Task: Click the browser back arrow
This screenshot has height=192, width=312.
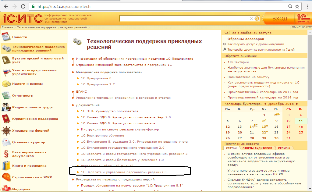Action: pos(6,7)
